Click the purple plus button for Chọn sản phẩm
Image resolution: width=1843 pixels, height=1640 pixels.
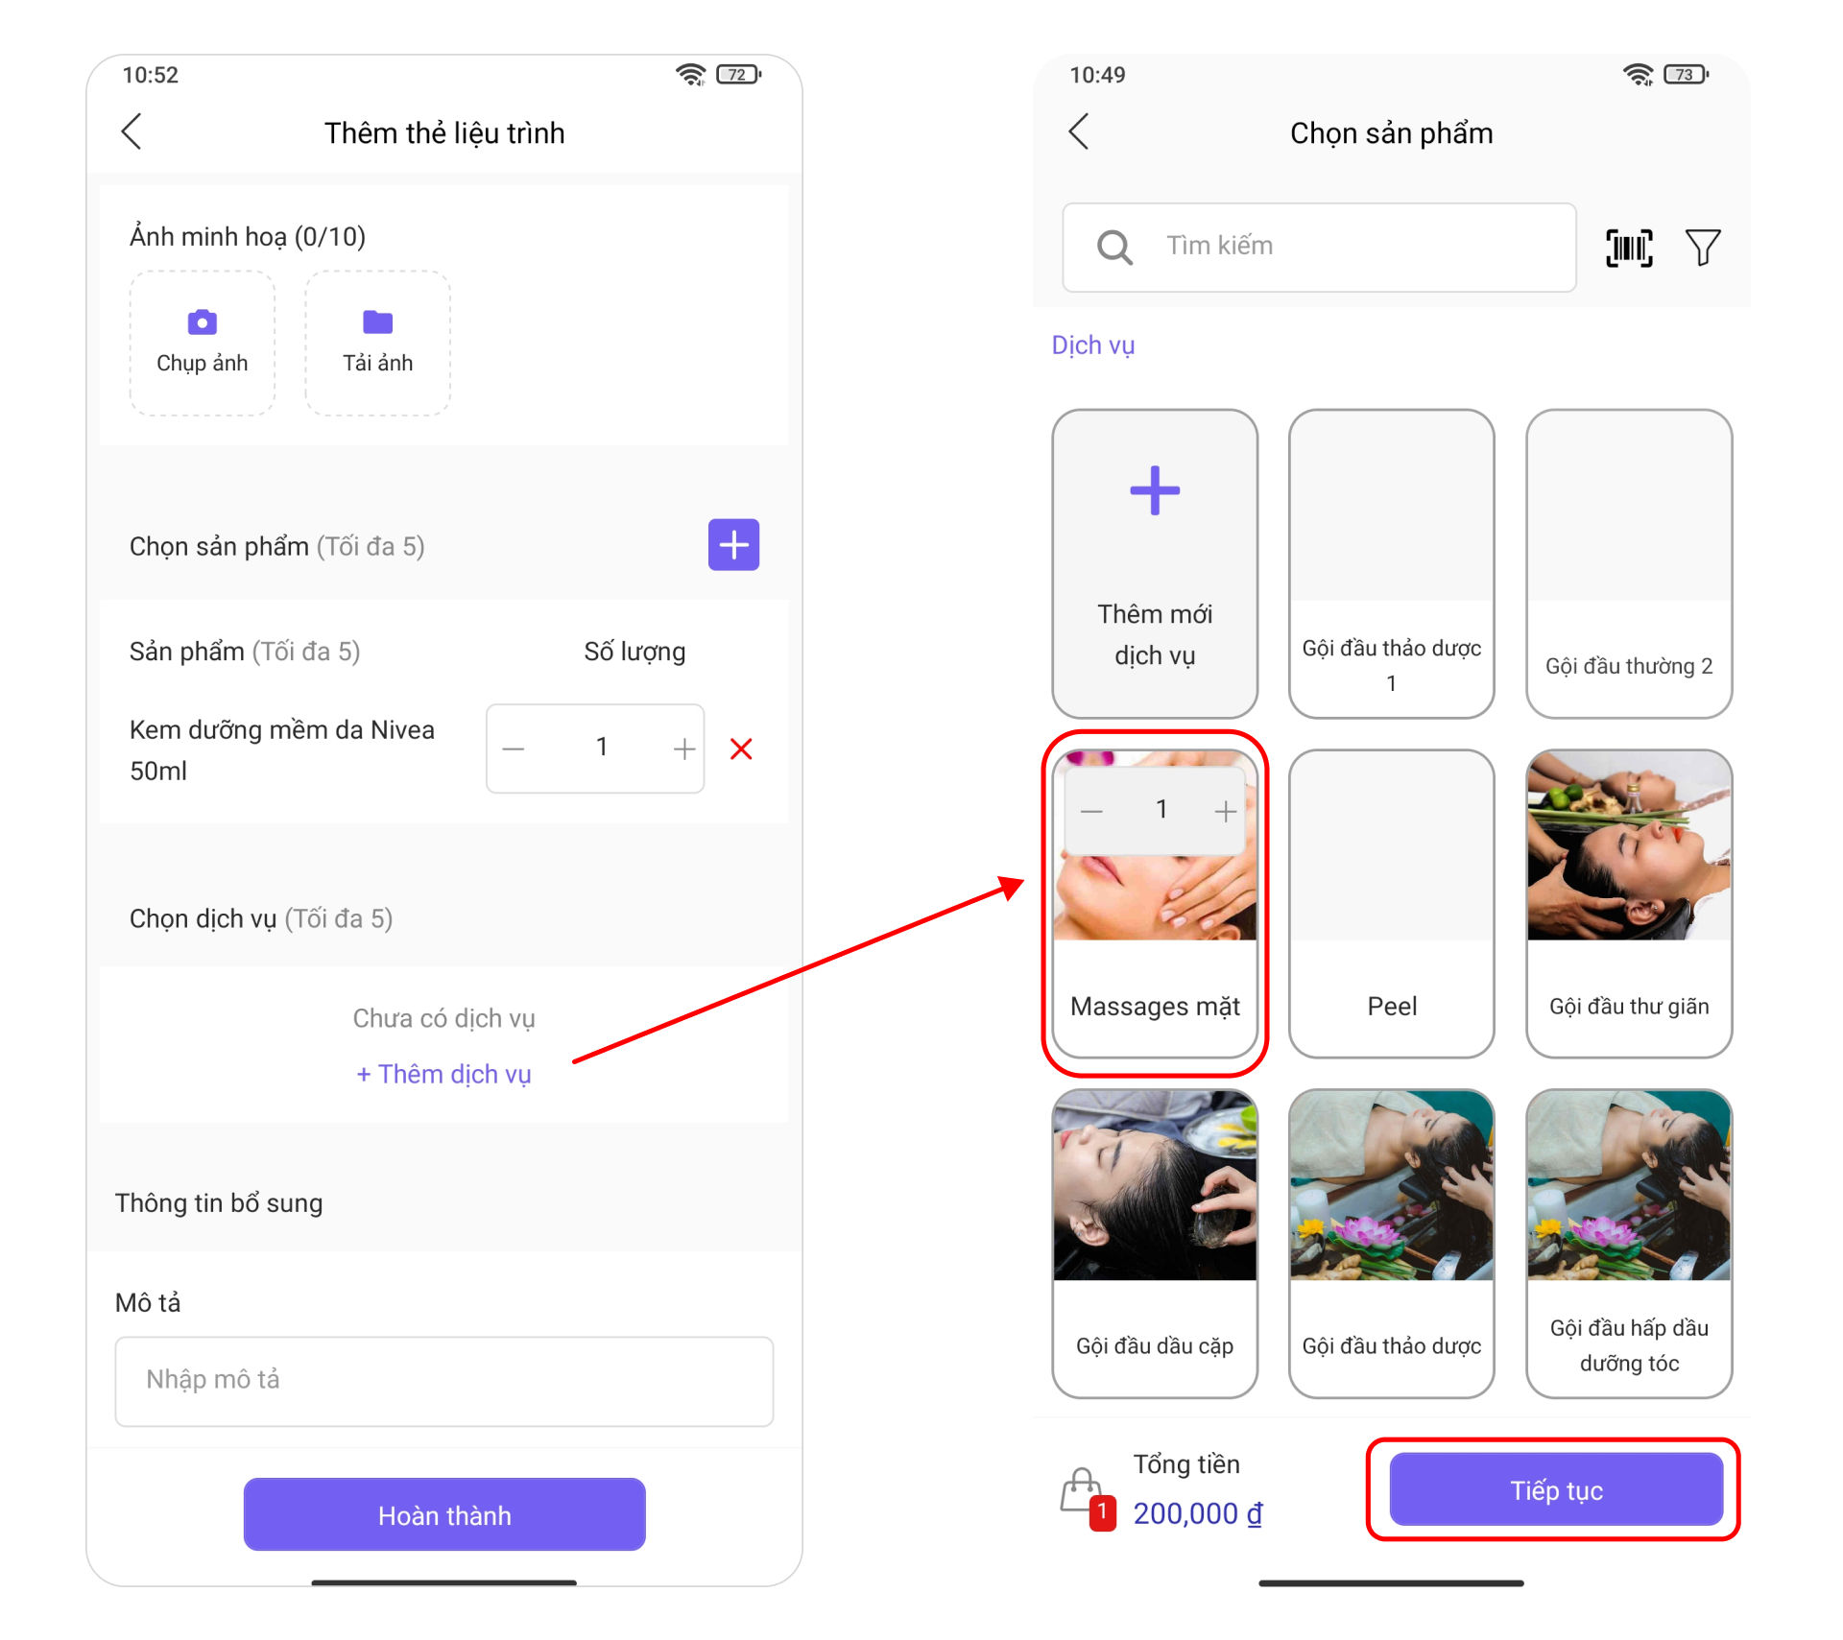733,545
